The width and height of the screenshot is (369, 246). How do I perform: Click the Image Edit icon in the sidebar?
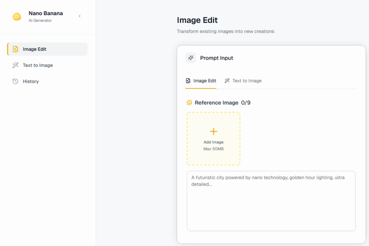pos(15,49)
